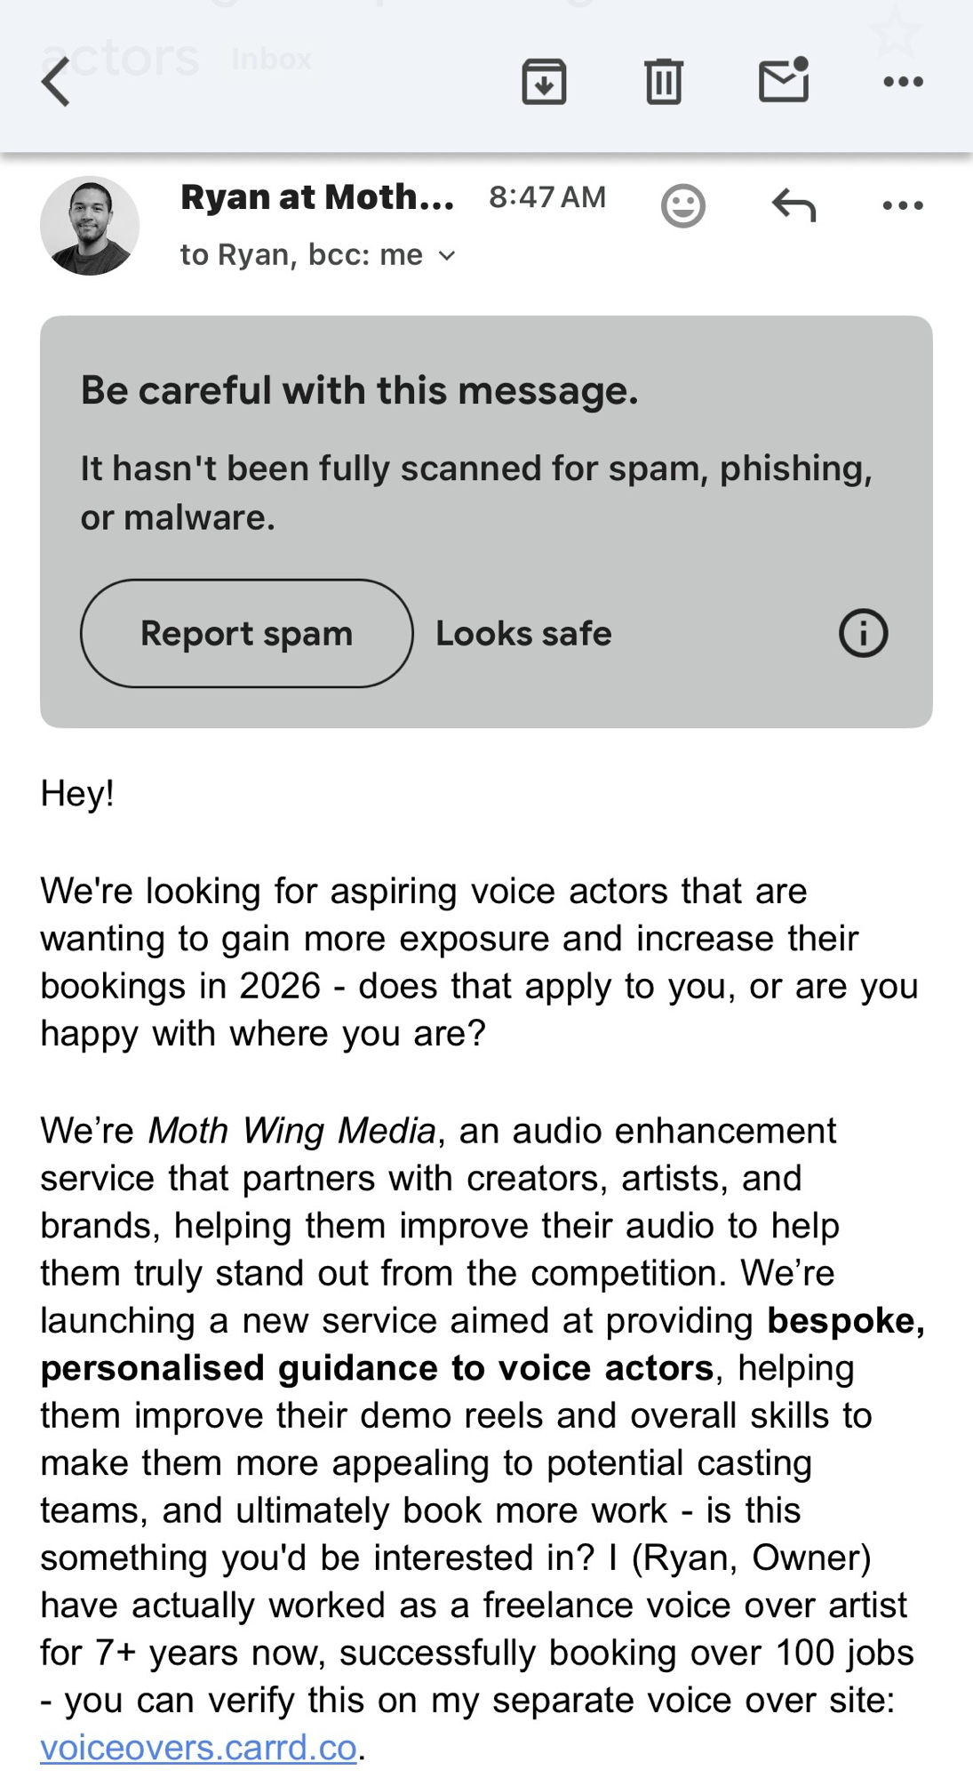973x1778 pixels.
Task: Choose Looks safe for this message
Action: 523,634
